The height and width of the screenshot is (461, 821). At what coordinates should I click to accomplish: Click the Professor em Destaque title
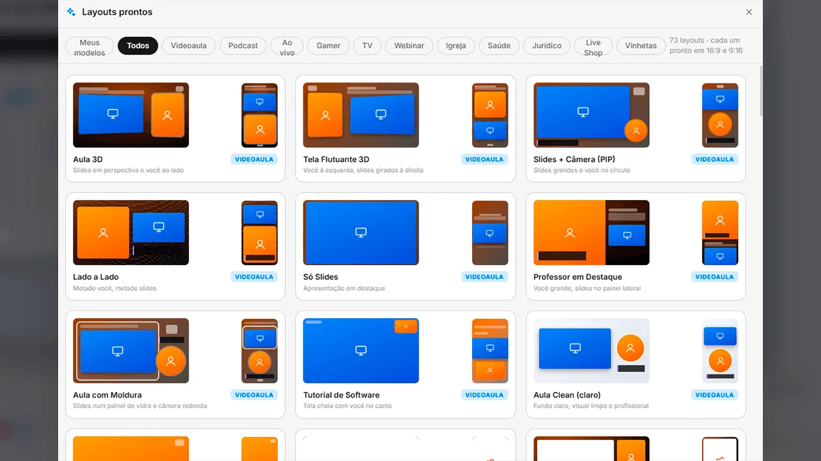[x=577, y=277]
